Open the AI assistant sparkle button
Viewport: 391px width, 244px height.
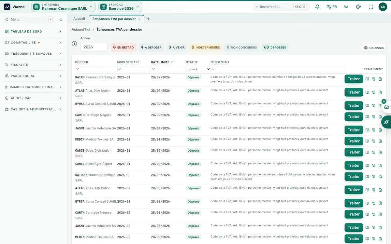[x=386, y=122]
